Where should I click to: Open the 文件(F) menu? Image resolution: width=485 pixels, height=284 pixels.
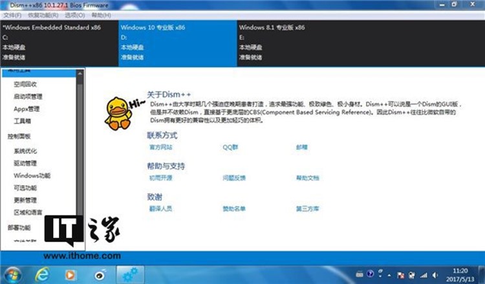(12, 14)
